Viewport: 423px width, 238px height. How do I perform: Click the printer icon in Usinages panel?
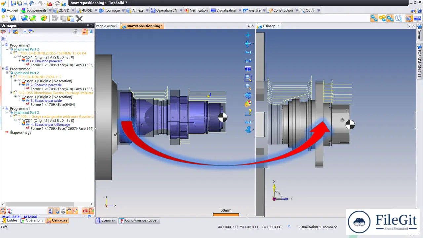click(x=25, y=31)
